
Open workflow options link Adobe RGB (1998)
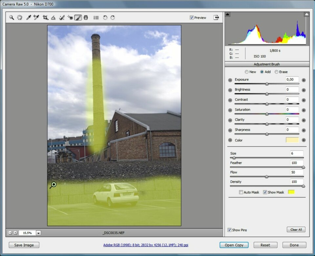click(146, 245)
